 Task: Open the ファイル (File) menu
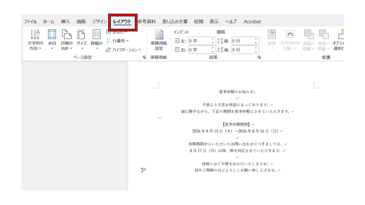tap(30, 22)
